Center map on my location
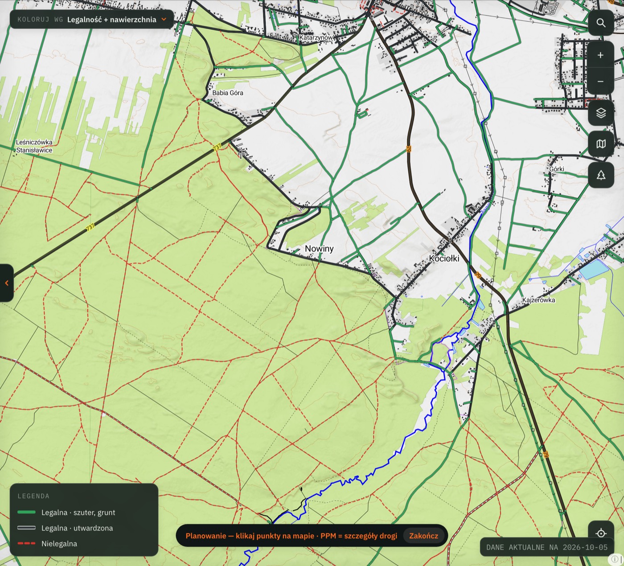The width and height of the screenshot is (624, 566). coord(601,533)
